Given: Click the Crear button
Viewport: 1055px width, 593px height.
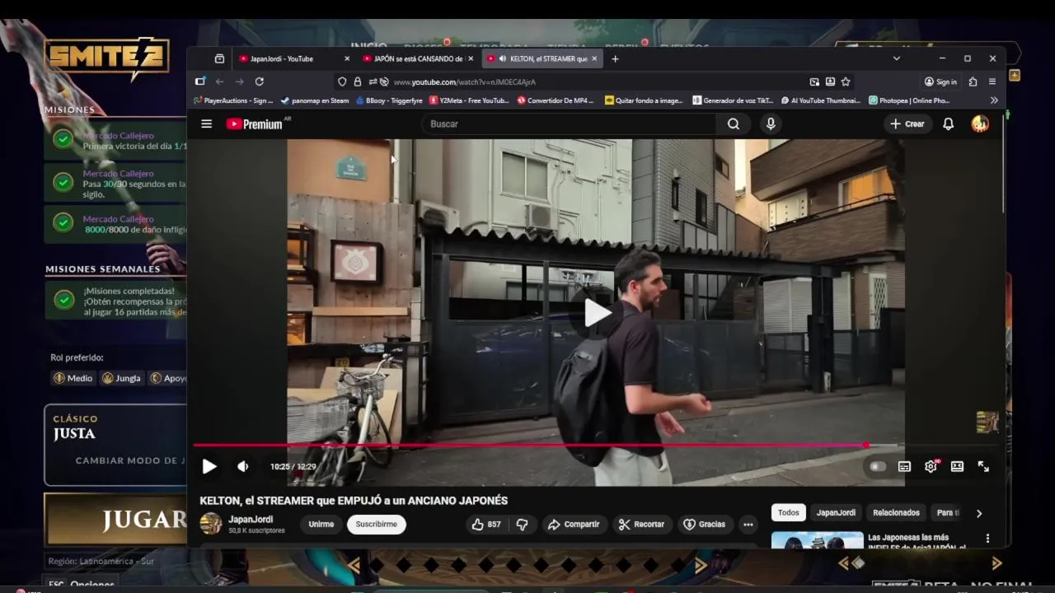Looking at the screenshot, I should 907,124.
